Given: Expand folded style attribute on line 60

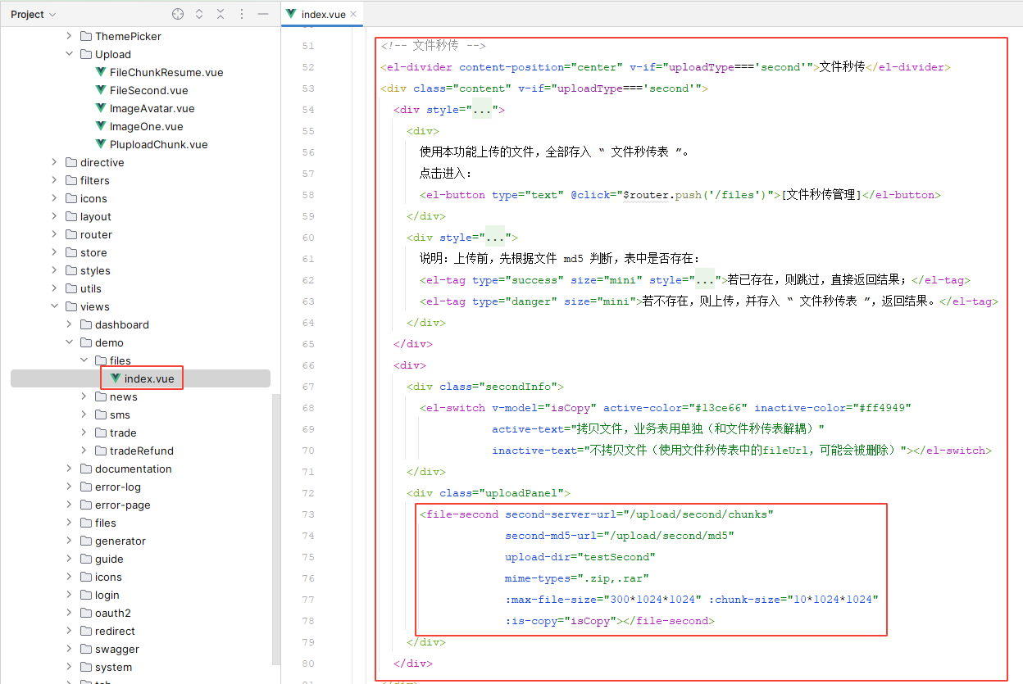Looking at the screenshot, I should point(494,238).
